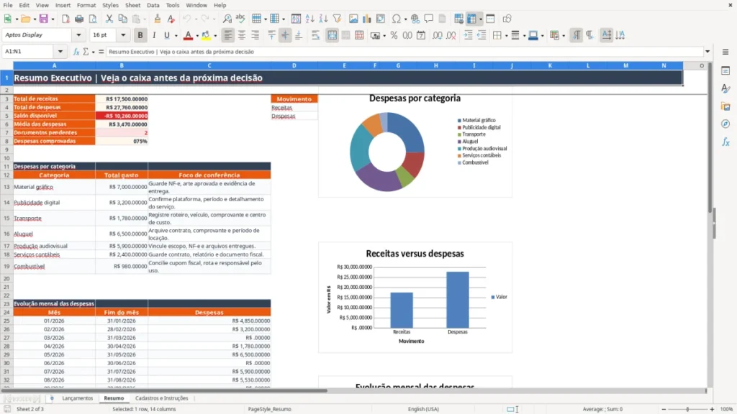Click the Clear Direct Formatting icon
The image size is (737, 414).
(x=171, y=19)
